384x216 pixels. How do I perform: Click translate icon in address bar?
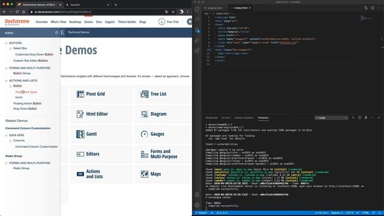pyautogui.click(x=167, y=12)
